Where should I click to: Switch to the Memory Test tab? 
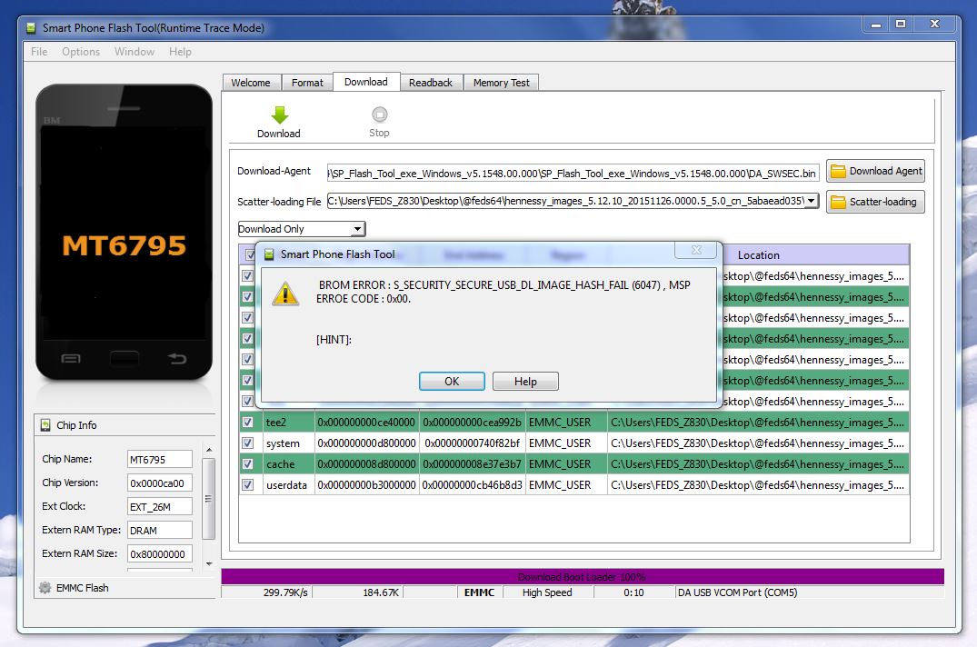coord(501,83)
